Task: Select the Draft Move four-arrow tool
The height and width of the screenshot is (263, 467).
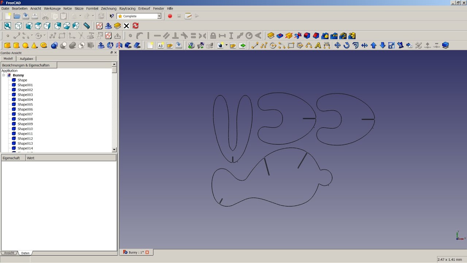Action: [x=337, y=45]
